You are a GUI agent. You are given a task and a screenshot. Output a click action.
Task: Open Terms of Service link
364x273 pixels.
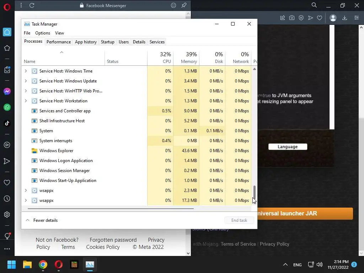pyautogui.click(x=238, y=244)
